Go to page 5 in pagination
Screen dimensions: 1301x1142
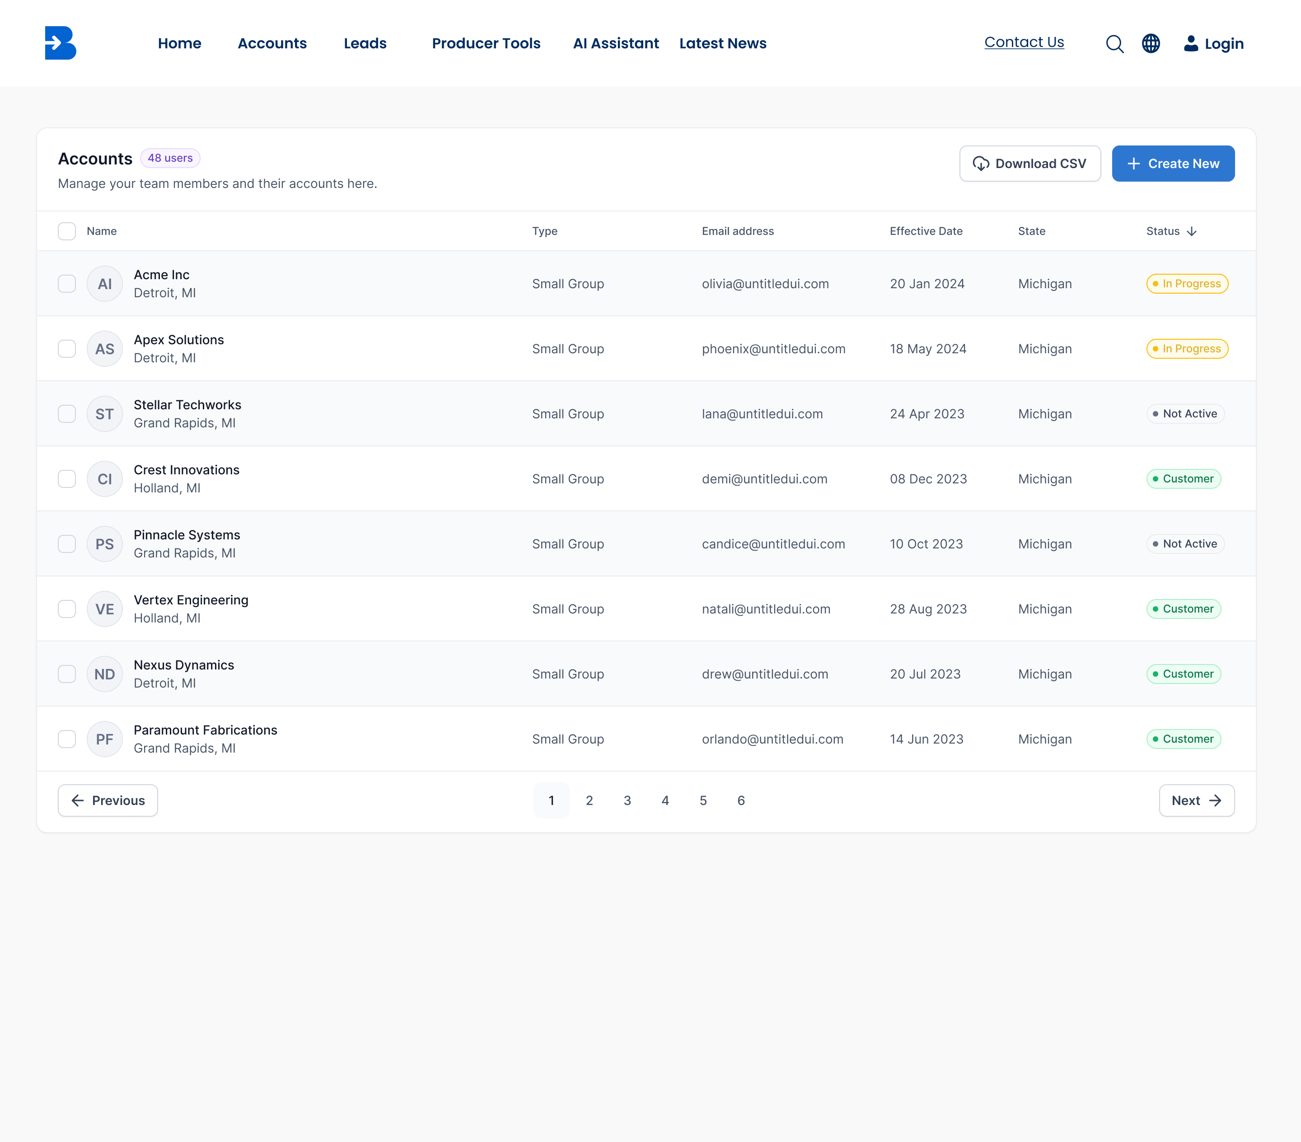click(703, 800)
